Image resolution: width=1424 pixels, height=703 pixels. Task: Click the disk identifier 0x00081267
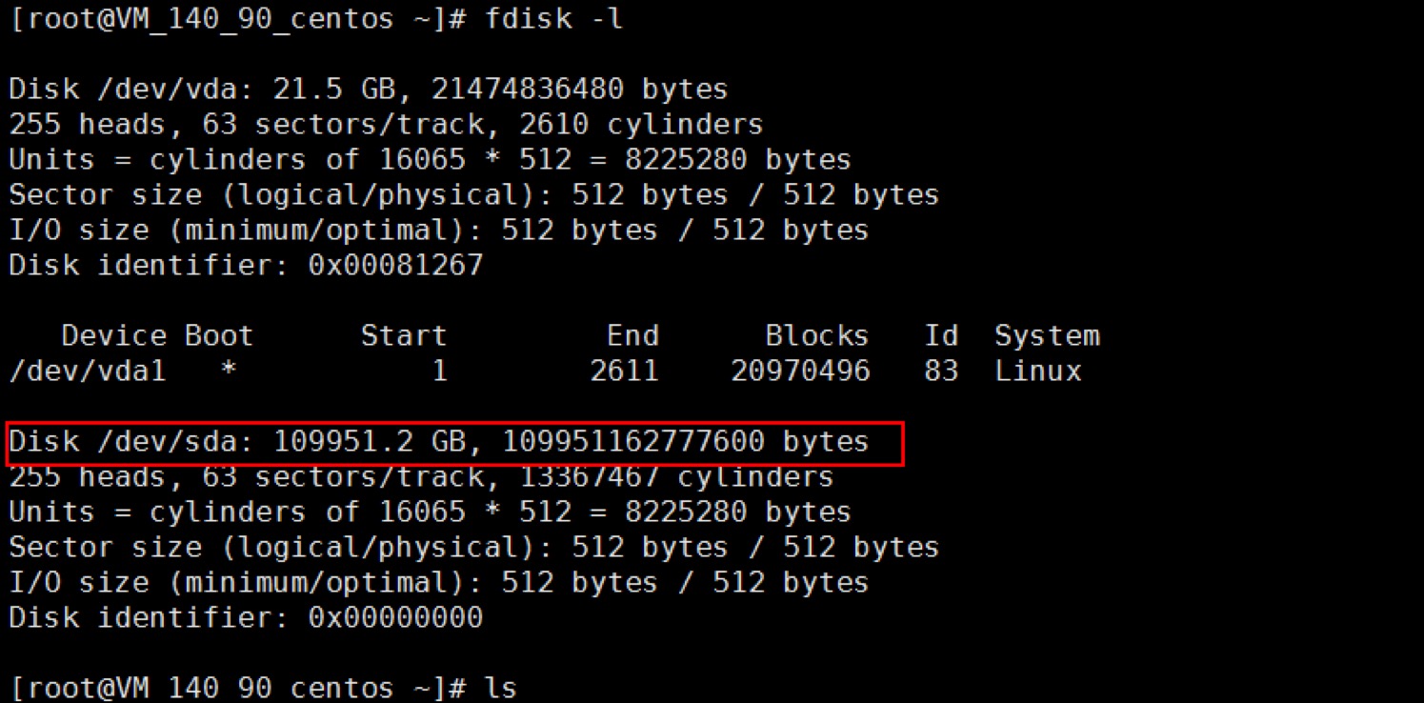395,265
